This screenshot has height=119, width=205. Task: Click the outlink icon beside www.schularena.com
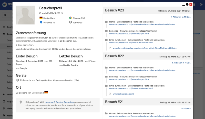110,94
